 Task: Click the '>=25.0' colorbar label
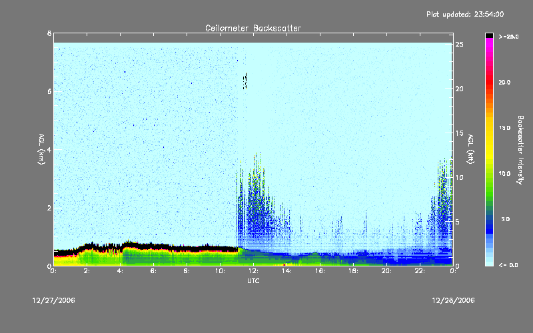click(508, 37)
